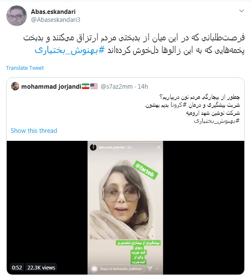The width and height of the screenshot is (251, 280).
Task: Tap the camera icon in story reply bar
Action: (x=94, y=269)
